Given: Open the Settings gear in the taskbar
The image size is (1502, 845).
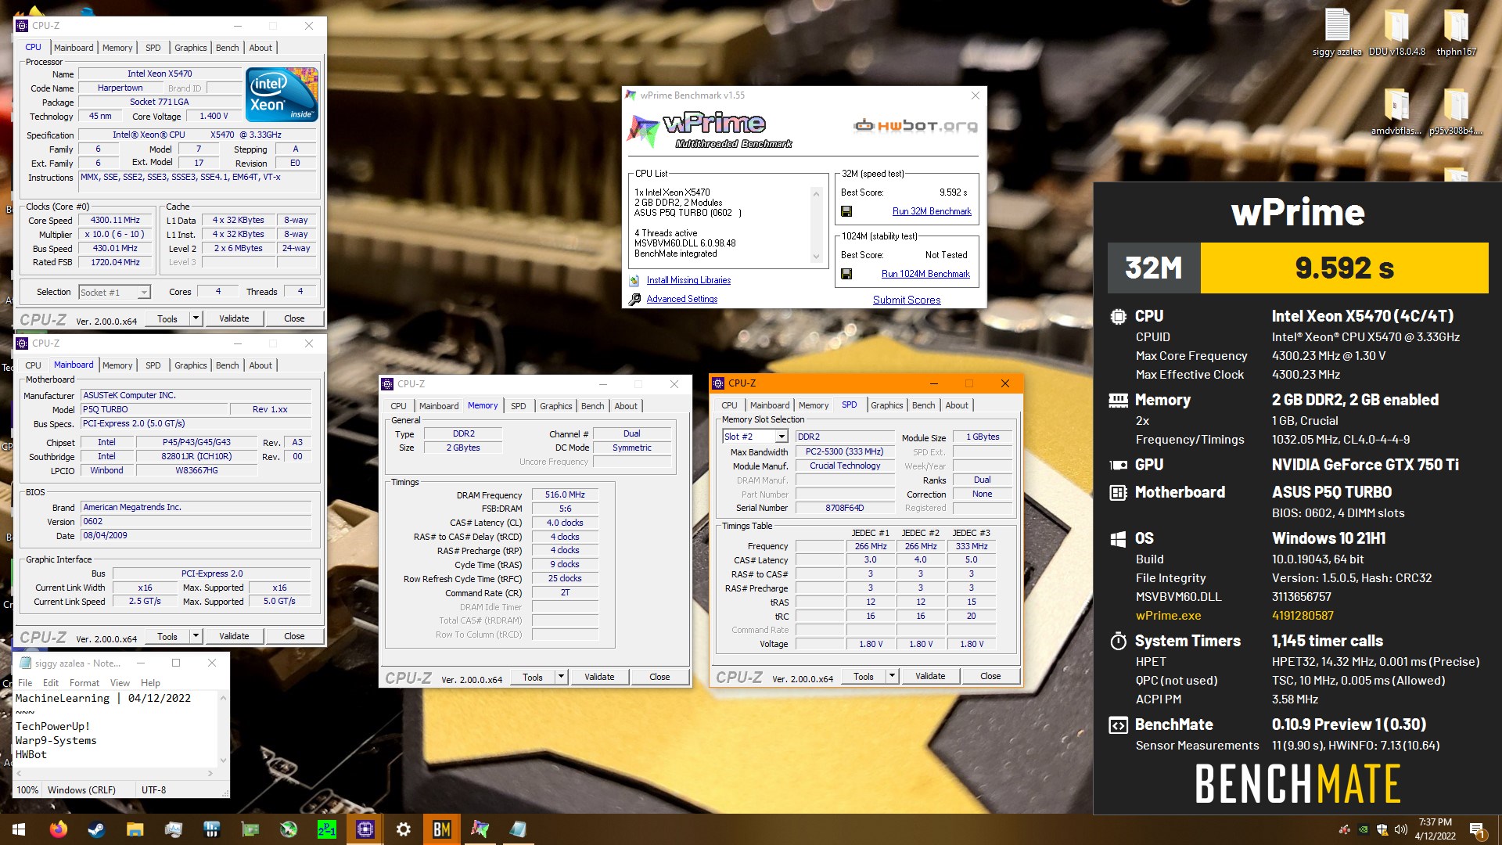Looking at the screenshot, I should (x=403, y=829).
